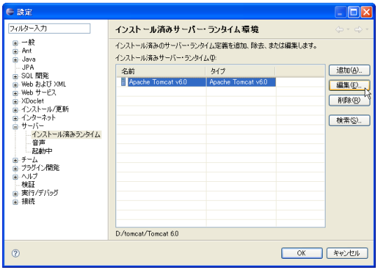Screen dimensions: 378x270
Task: Maximize the 設定 dialog window
Action: [x=353, y=12]
